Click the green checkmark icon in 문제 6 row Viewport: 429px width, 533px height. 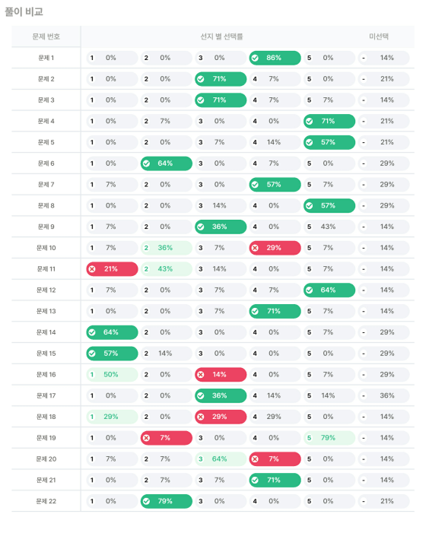point(146,163)
